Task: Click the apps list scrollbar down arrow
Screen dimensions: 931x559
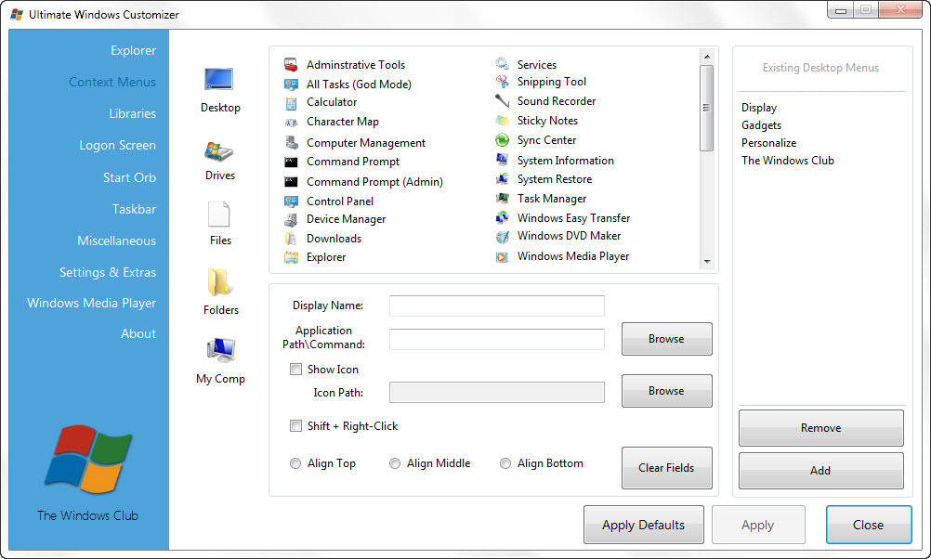Action: tap(708, 263)
